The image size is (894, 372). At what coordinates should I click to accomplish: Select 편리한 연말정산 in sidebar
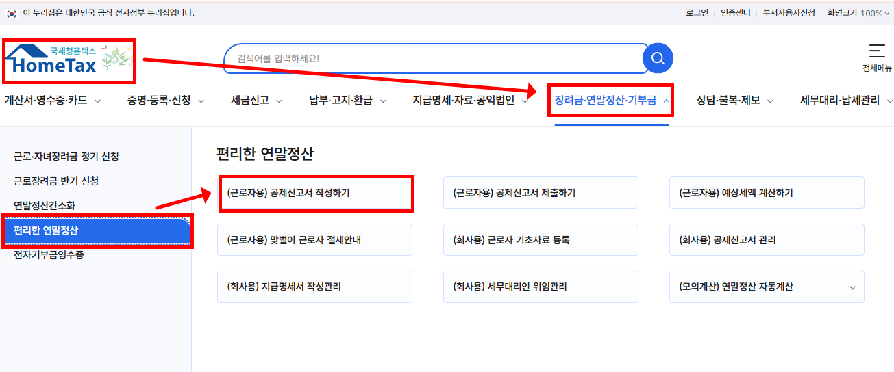[97, 230]
